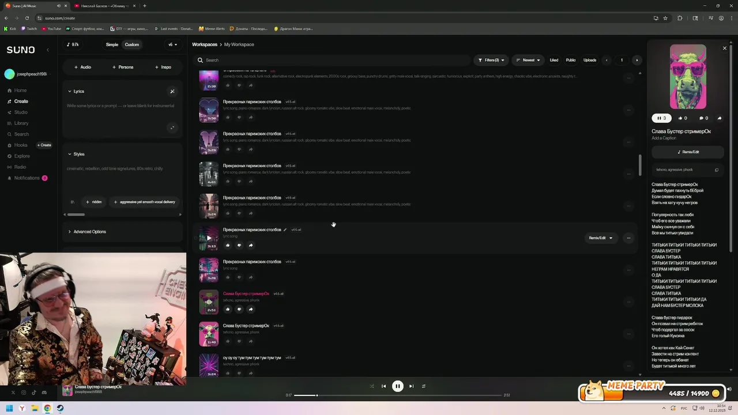Viewport: 738px width, 415px height.
Task: Like the song in the details panel
Action: 683,118
